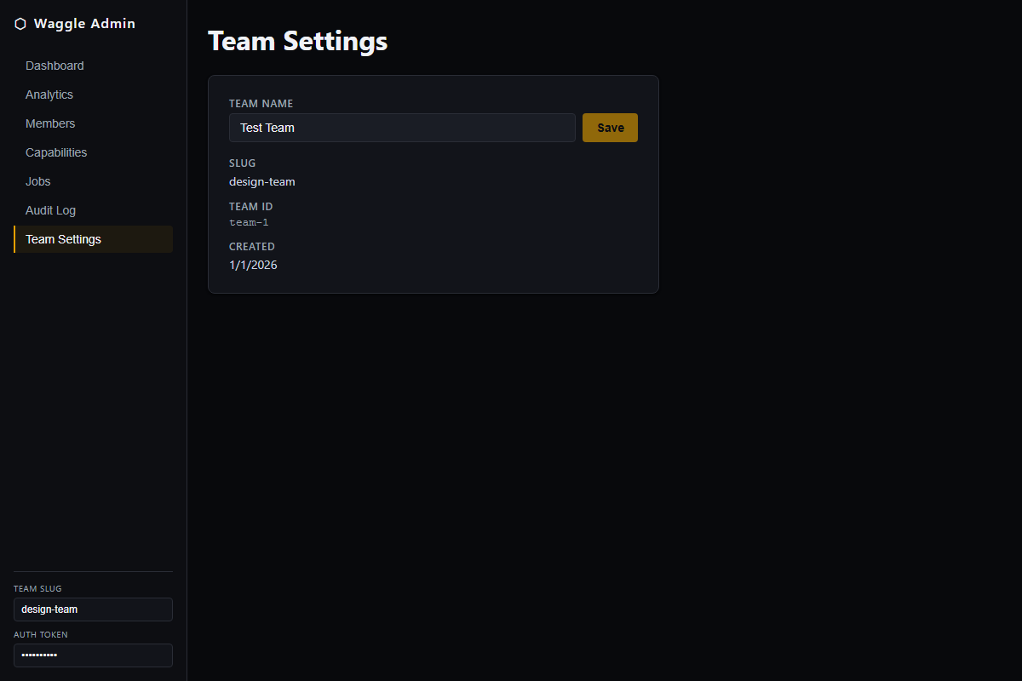Image resolution: width=1022 pixels, height=681 pixels.
Task: Select the active Team Settings nav item
Action: point(94,239)
